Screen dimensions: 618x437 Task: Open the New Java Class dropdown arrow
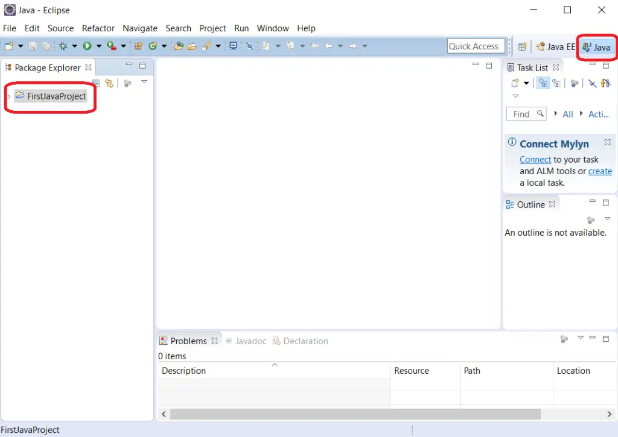coord(164,46)
